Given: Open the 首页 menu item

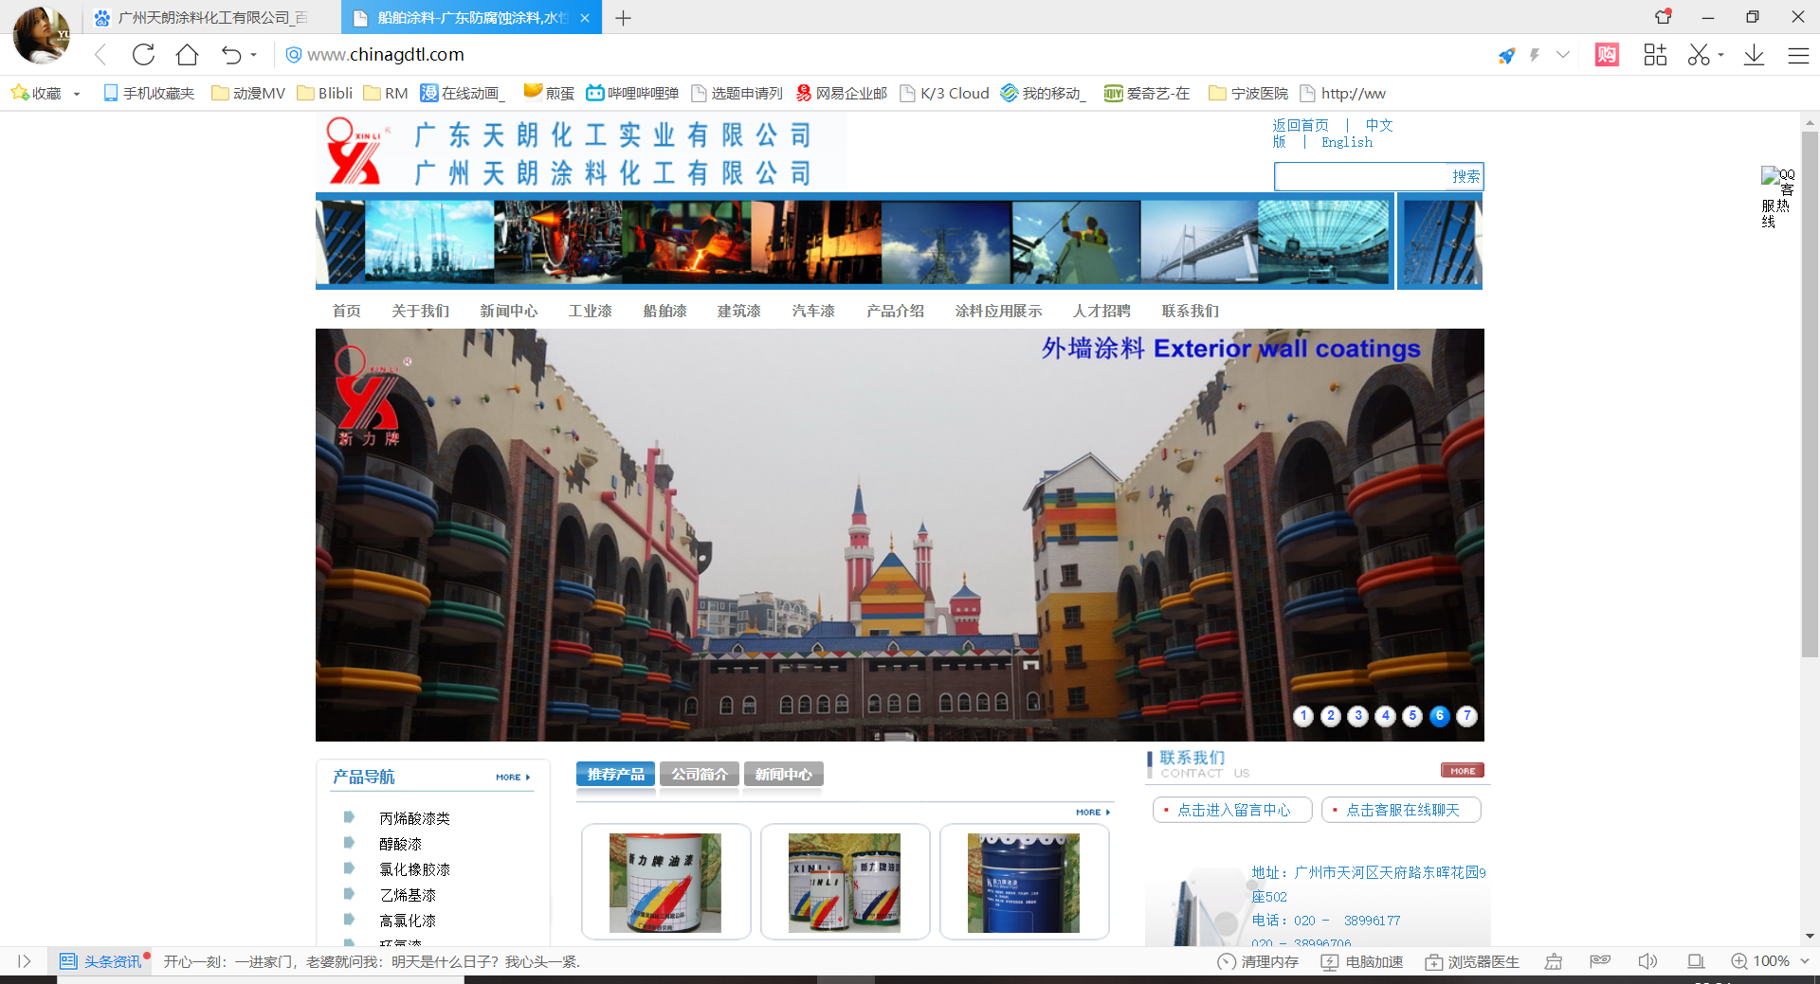Looking at the screenshot, I should coord(347,311).
